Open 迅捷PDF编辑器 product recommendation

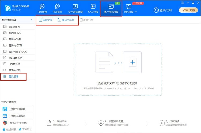point(18,109)
